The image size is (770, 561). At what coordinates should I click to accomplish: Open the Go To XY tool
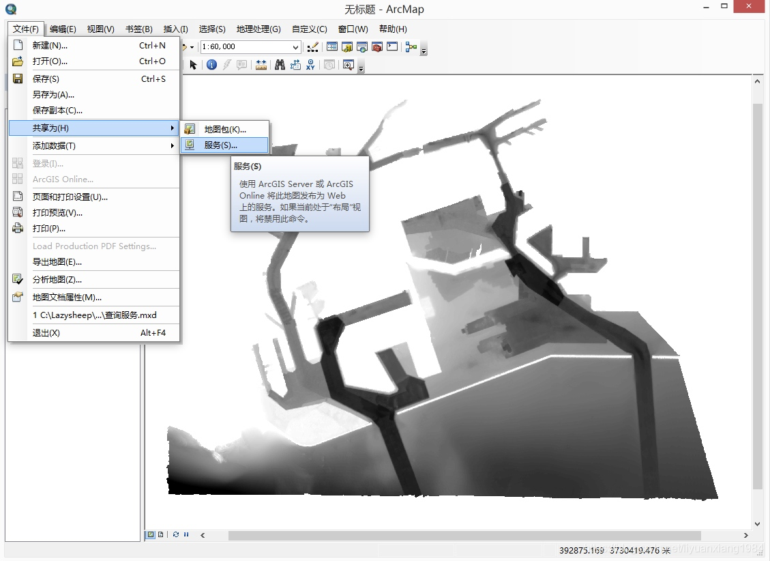[x=311, y=65]
